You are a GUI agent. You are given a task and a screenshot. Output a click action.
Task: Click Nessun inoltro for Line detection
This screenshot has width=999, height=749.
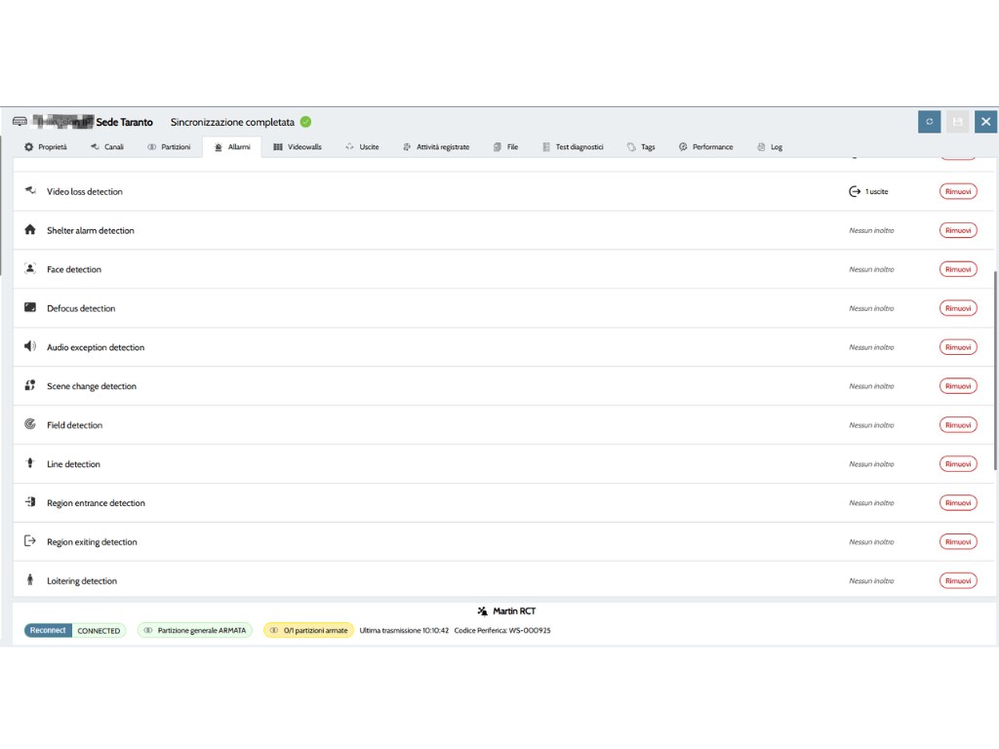click(871, 463)
